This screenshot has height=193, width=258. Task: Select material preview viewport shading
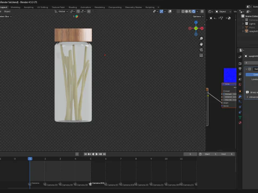coord(190,11)
